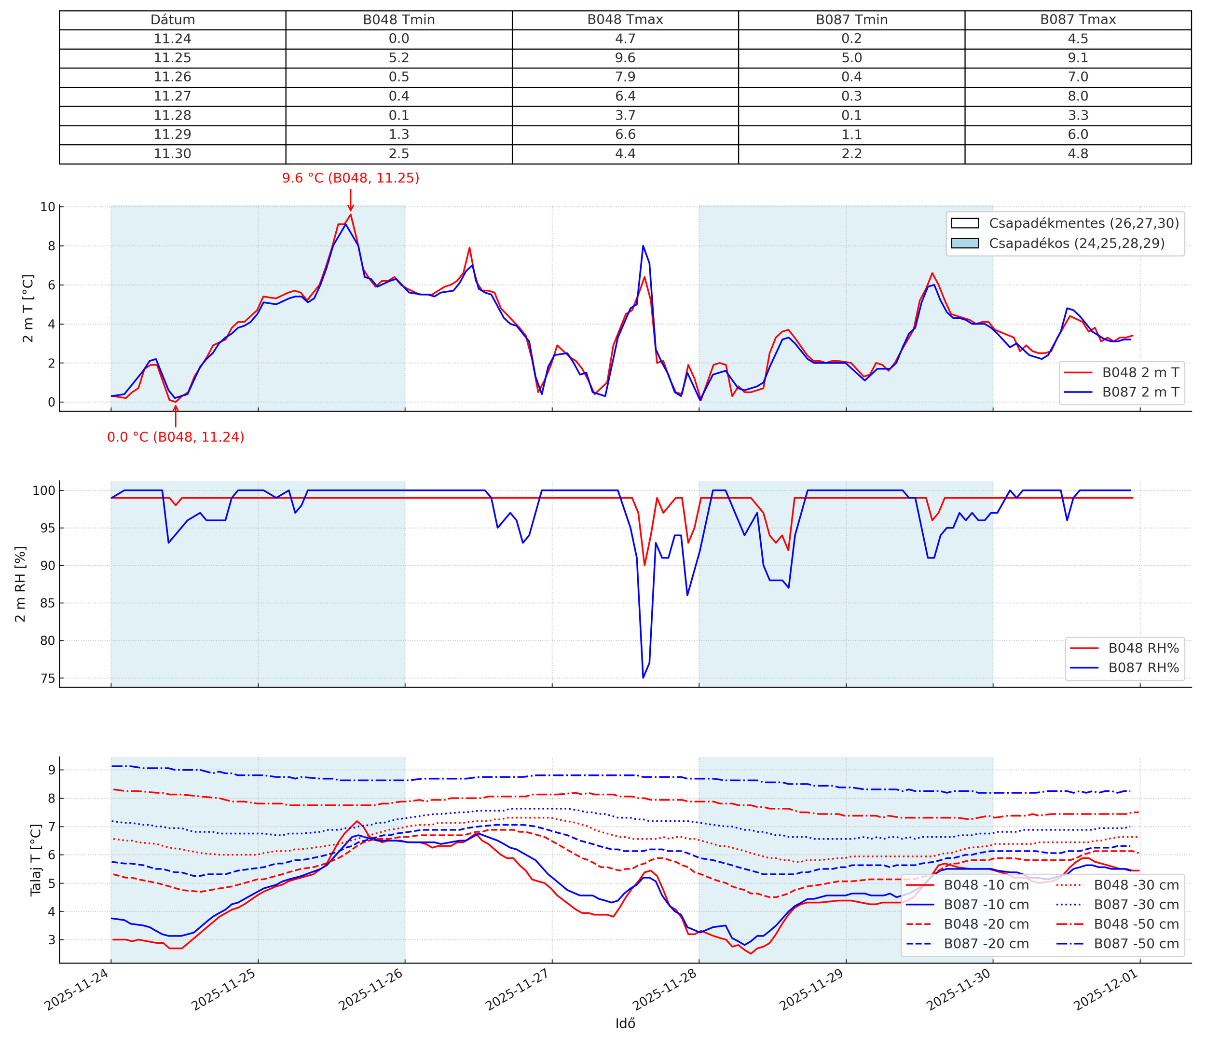Viewport: 1206px width, 1045px height.
Task: Click the B087 -20 cm legend entry
Action: coord(986,944)
